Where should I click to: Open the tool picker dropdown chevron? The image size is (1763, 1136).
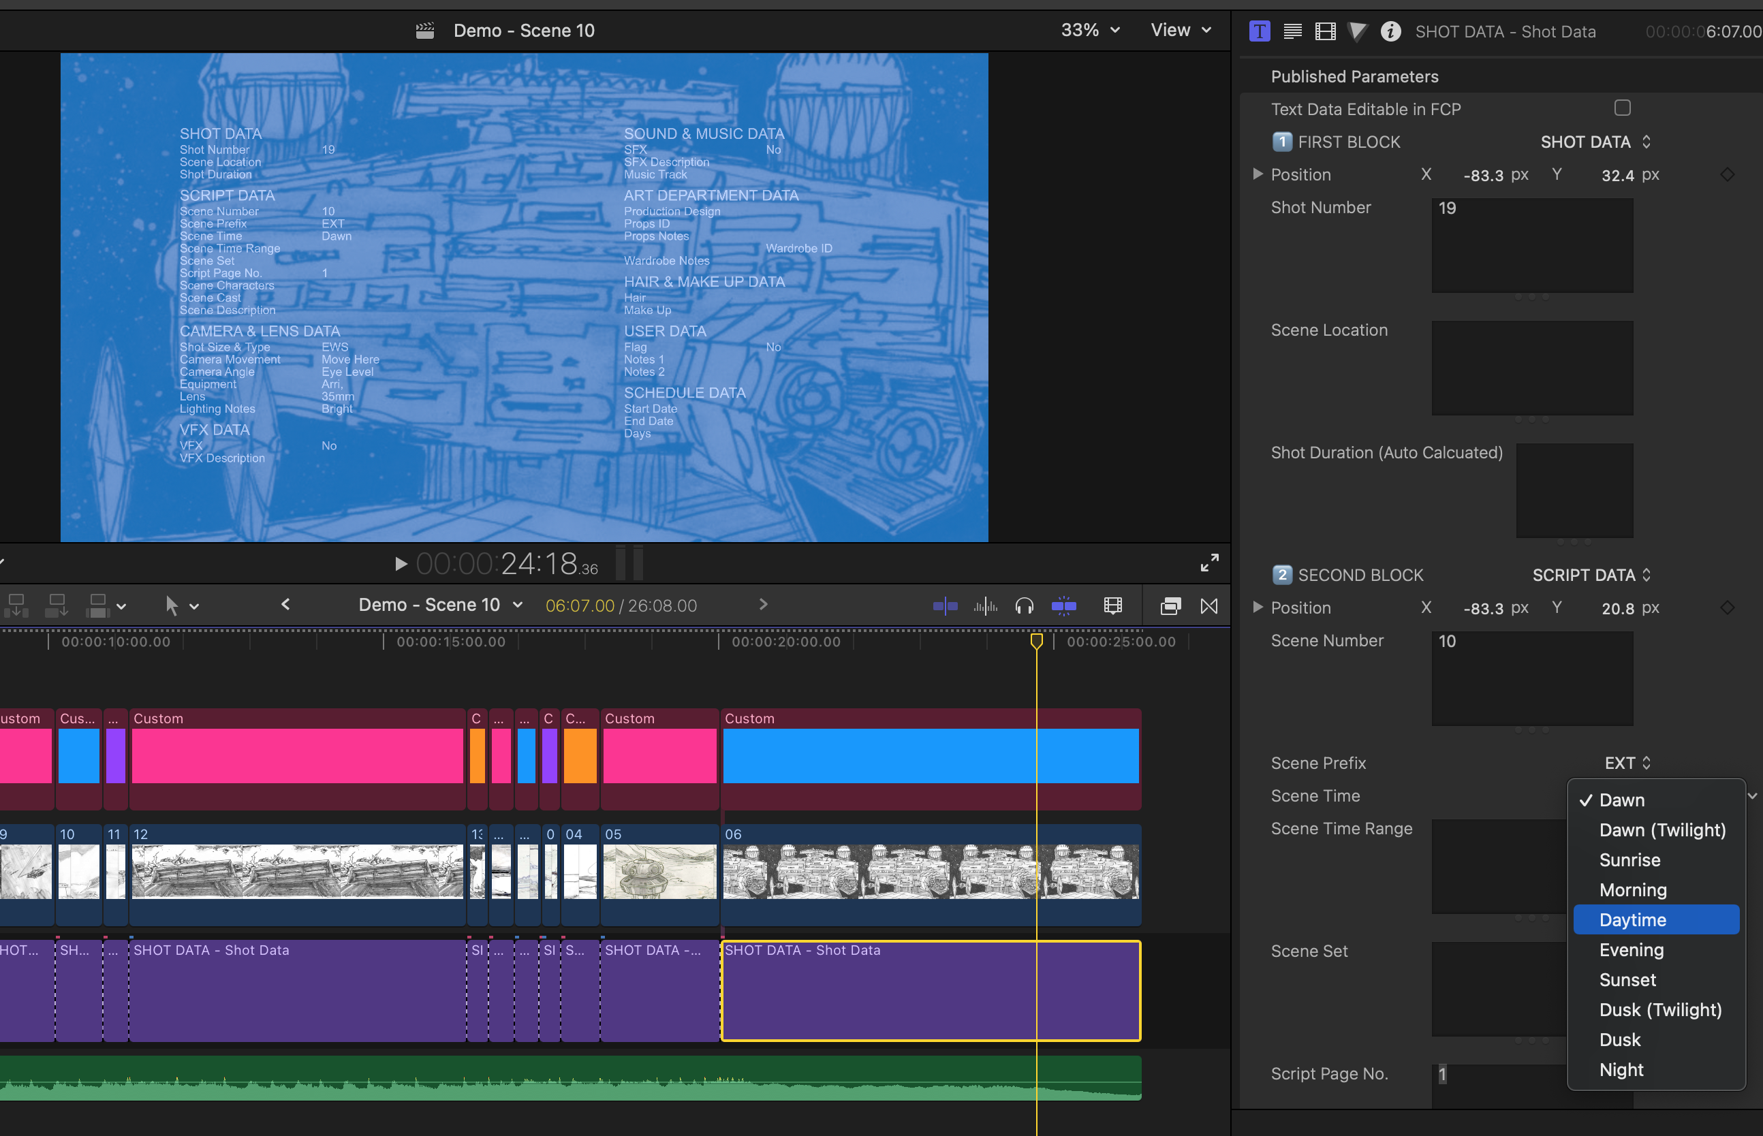(194, 607)
